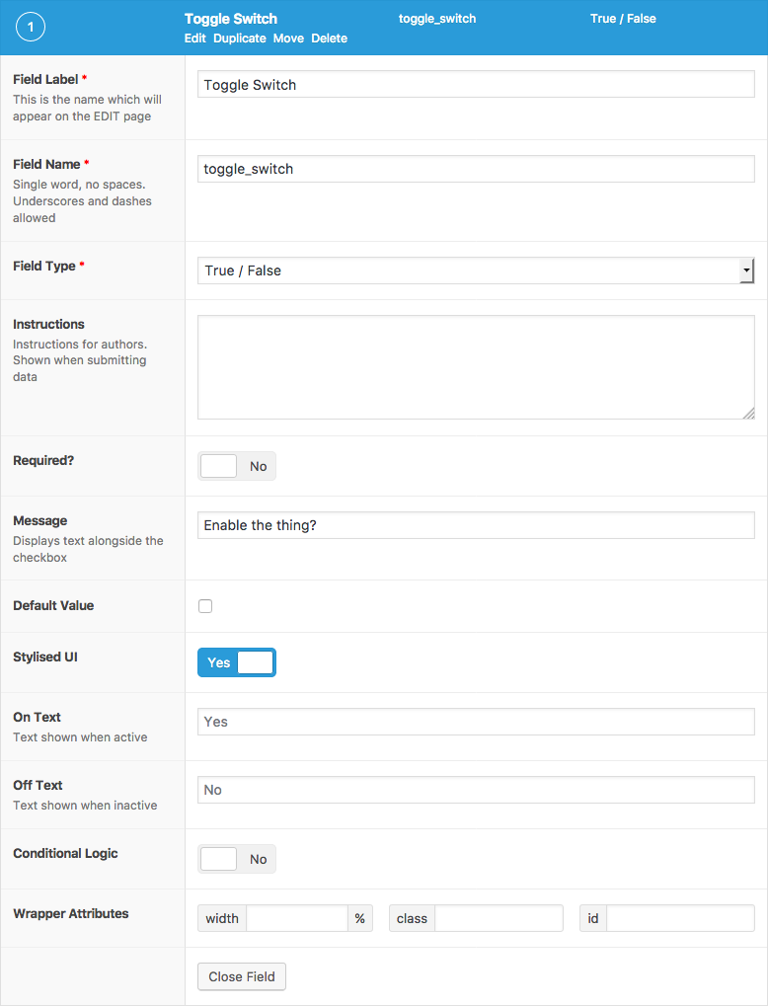This screenshot has height=1006, width=768.
Task: Click the Field Label text input
Action: pyautogui.click(x=476, y=85)
